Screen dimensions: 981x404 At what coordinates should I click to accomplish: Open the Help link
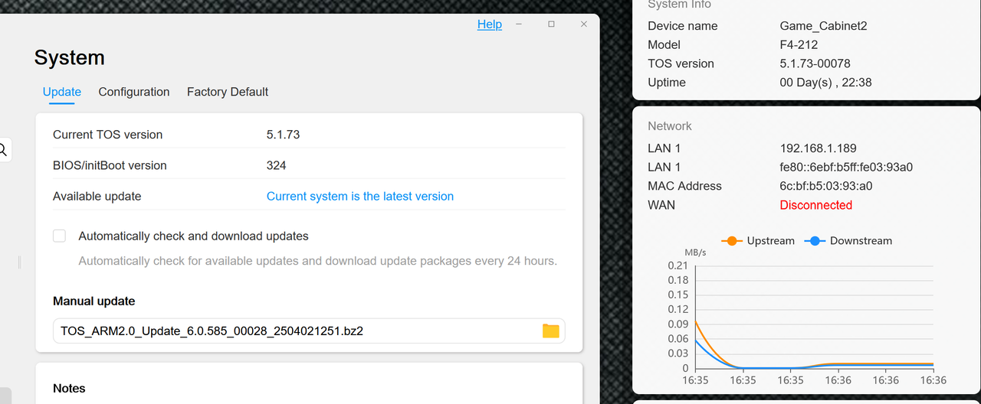490,24
